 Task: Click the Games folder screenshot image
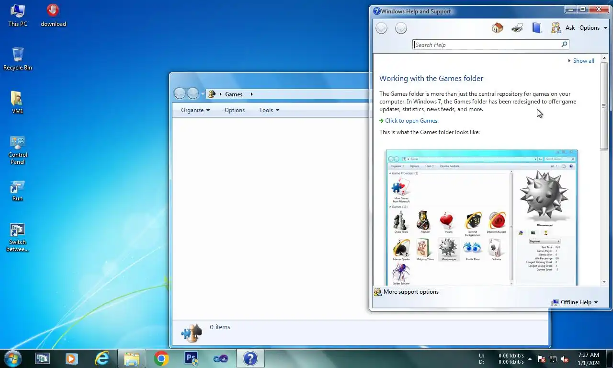481,218
